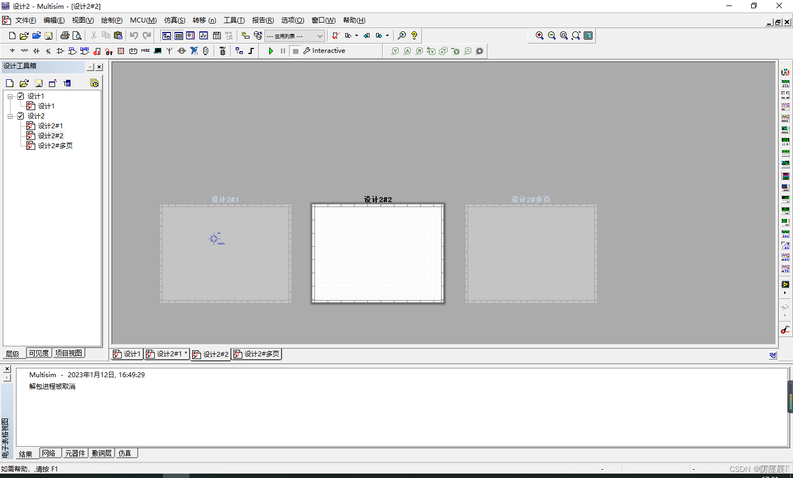Click the Zoom fit to page icon
This screenshot has height=478, width=793.
click(576, 35)
